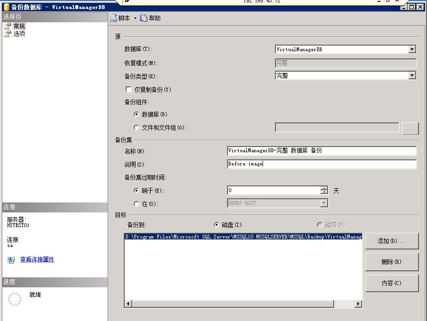Click the horizontal scrollbar right arrow in destination list
Screen dimensions: 427x321
(358, 304)
